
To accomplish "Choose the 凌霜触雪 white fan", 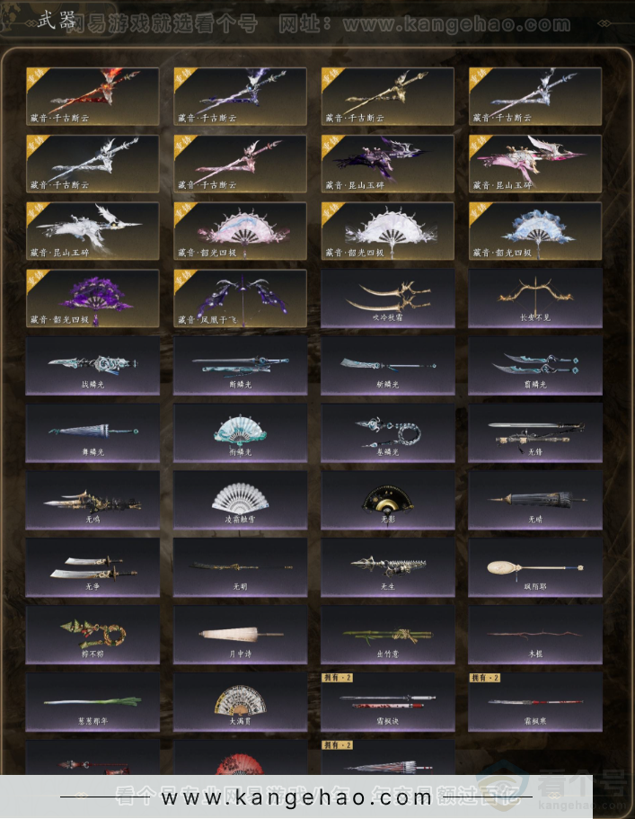I will point(240,501).
